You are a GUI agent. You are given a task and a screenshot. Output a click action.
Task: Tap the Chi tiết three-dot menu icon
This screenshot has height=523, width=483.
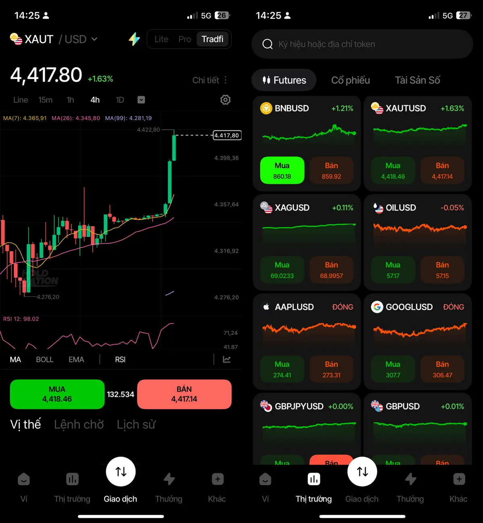pyautogui.click(x=226, y=80)
